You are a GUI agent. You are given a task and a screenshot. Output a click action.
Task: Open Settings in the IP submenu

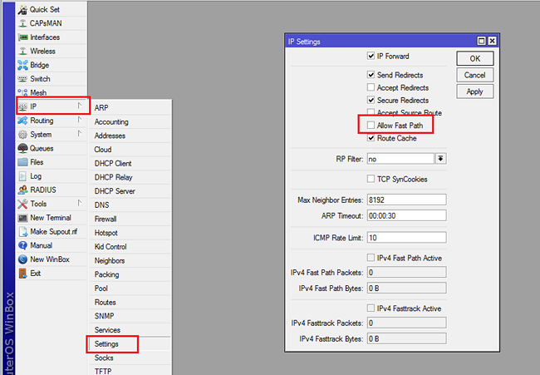[x=130, y=344]
